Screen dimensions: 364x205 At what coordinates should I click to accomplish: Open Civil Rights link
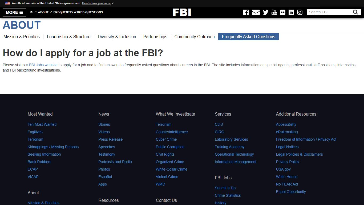click(165, 154)
